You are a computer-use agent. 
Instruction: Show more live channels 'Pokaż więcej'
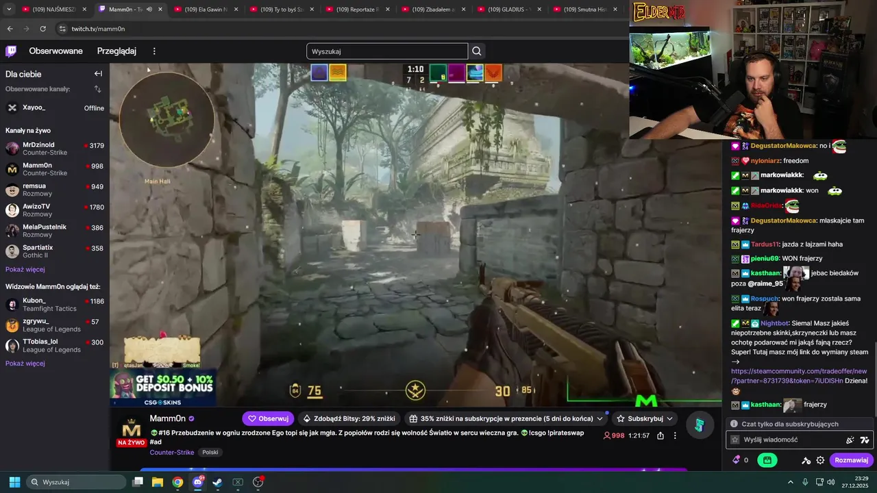[25, 269]
